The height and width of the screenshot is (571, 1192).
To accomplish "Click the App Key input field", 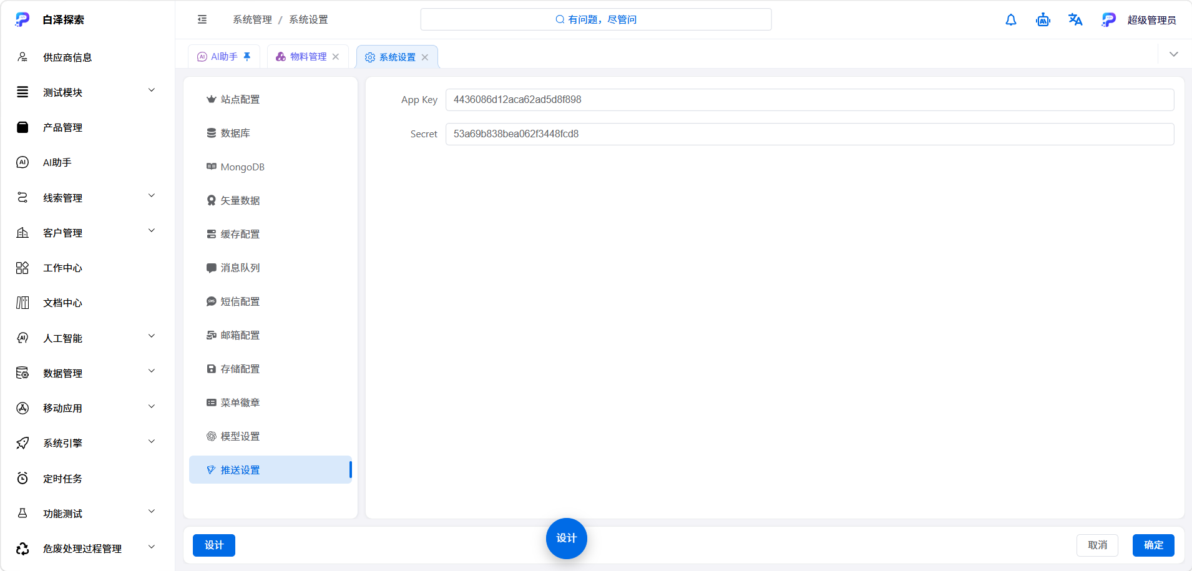I will tap(809, 100).
